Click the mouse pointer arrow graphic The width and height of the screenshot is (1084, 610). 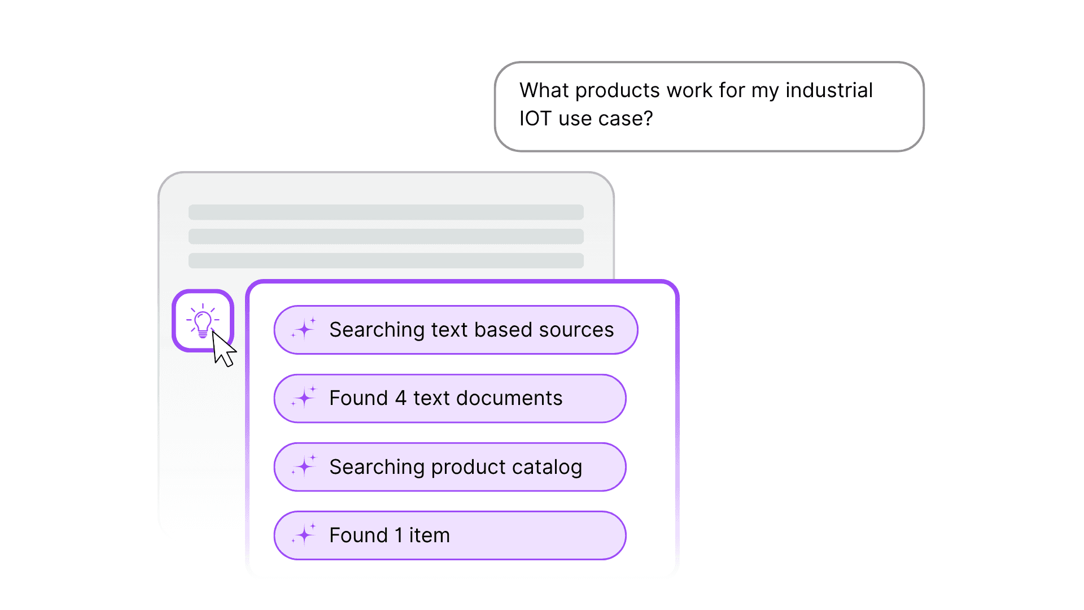(224, 350)
